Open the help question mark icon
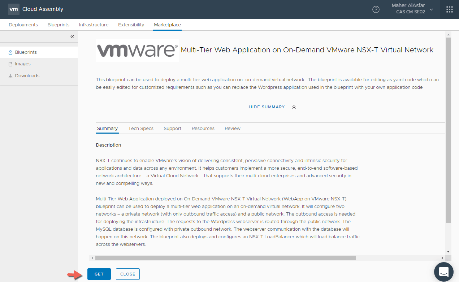 coord(376,9)
